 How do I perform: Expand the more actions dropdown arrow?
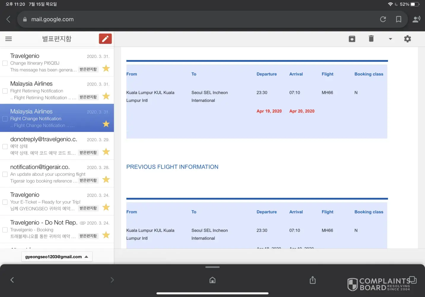coord(390,39)
